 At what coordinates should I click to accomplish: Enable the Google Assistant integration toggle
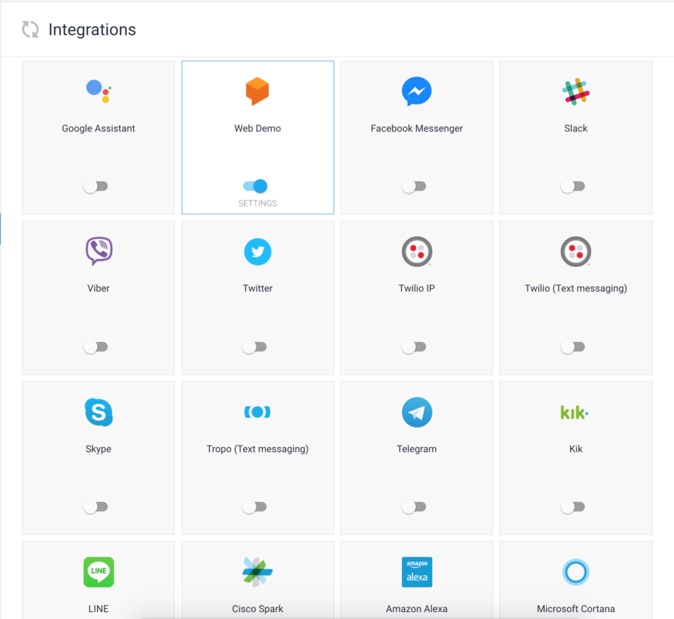pyautogui.click(x=98, y=186)
